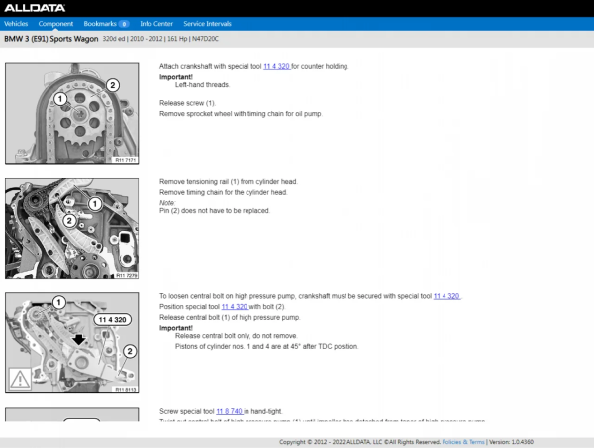Click the BMW 3 (E91) Sports Wagon title
The width and height of the screenshot is (594, 448).
pos(54,41)
